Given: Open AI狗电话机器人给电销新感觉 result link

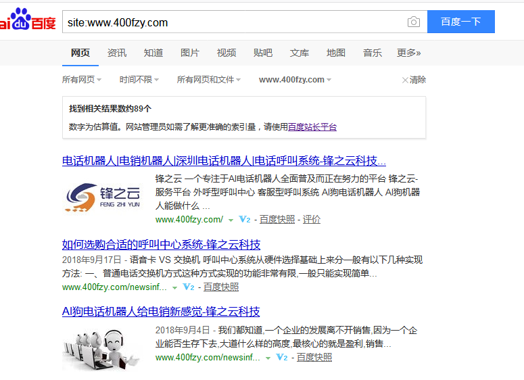Looking at the screenshot, I should (161, 312).
